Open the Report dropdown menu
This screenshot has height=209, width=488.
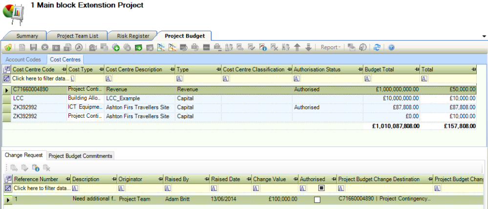(331, 47)
